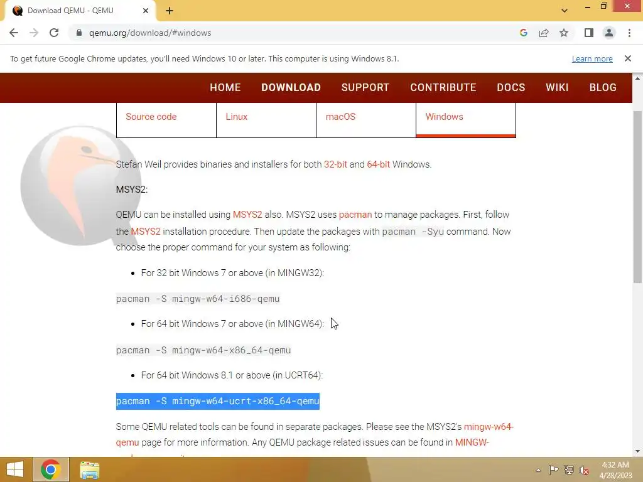Click scrollbar up arrow
Image resolution: width=643 pixels, height=482 pixels.
tap(637, 78)
